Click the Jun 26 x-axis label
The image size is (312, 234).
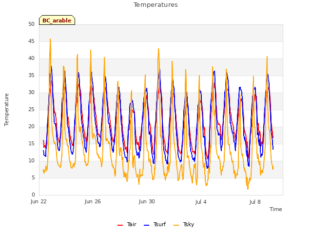93,201
